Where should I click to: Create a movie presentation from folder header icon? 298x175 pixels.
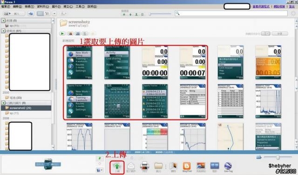[x=78, y=34]
